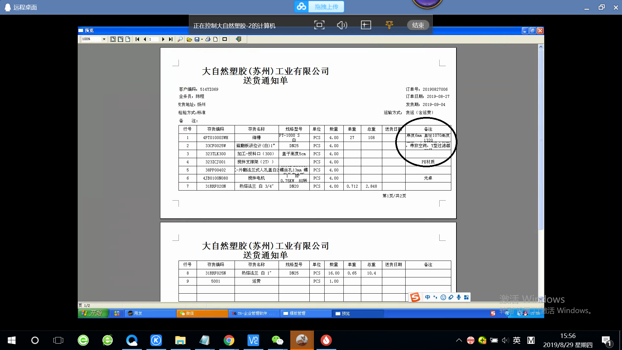Switch input language indicator 英
622x350 pixels.
pyautogui.click(x=517, y=340)
